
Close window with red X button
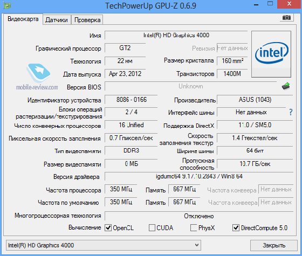pyautogui.click(x=289, y=4)
